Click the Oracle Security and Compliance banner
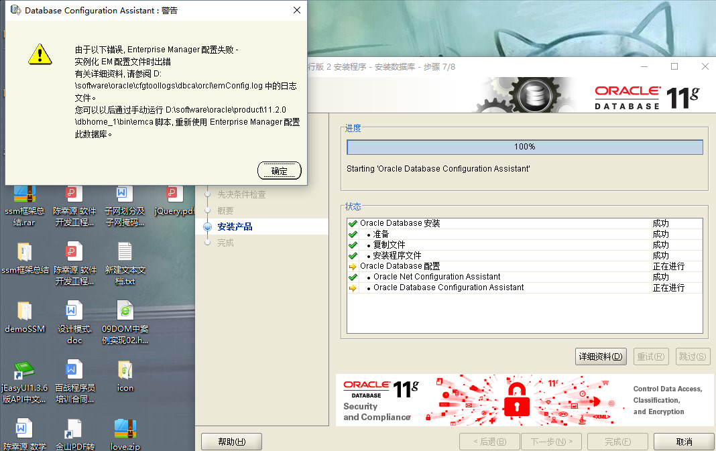716x451 pixels. (525, 400)
